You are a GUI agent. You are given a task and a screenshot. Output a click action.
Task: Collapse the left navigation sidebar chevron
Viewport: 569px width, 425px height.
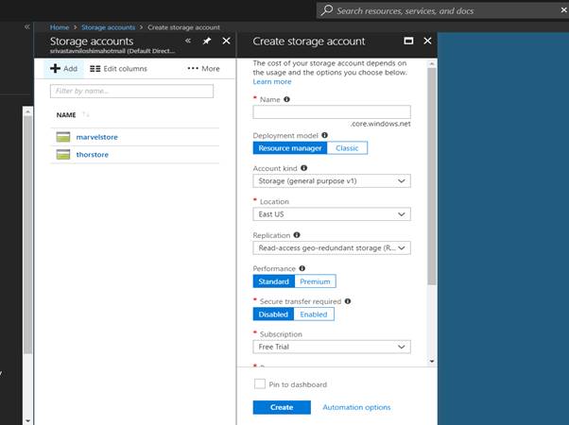pos(26,26)
